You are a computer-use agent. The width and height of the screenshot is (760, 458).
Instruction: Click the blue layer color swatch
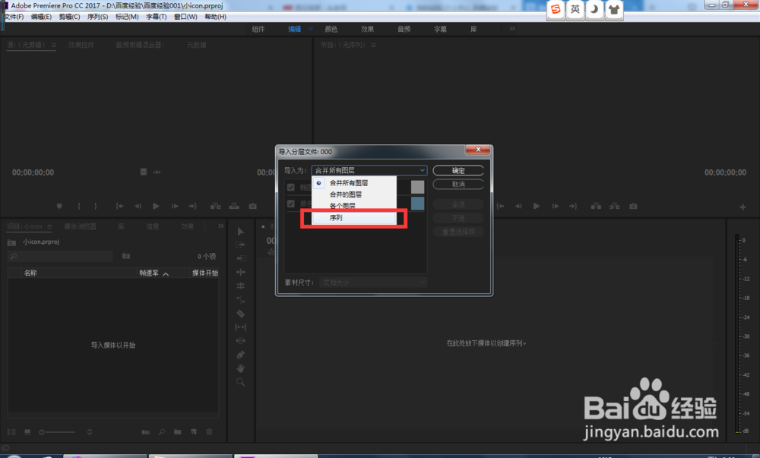(x=417, y=204)
